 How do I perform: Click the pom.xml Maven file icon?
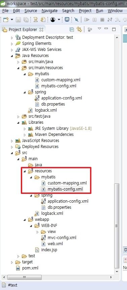[x=18, y=268]
